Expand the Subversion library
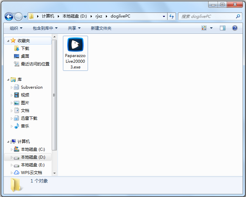The width and height of the screenshot is (246, 197). click(12, 88)
